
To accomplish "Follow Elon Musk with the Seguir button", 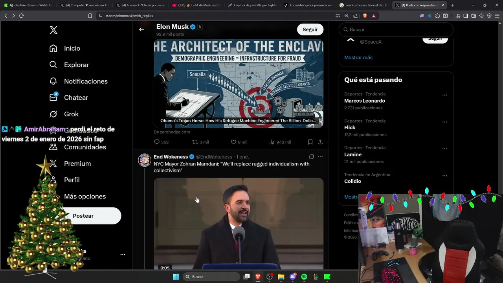I will pos(310,29).
